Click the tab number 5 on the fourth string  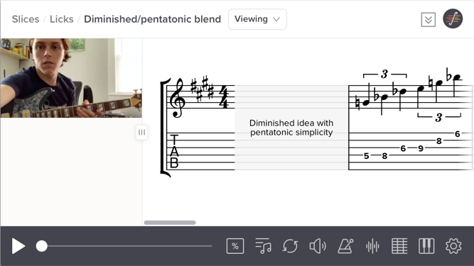367,156
